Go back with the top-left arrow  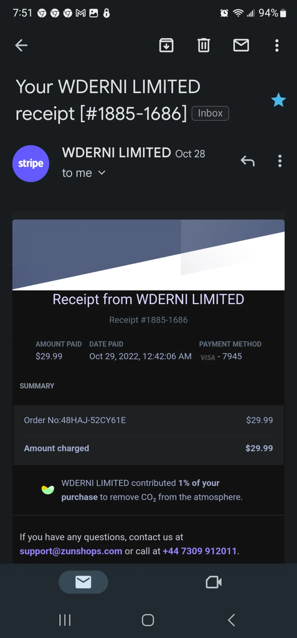pyautogui.click(x=21, y=45)
